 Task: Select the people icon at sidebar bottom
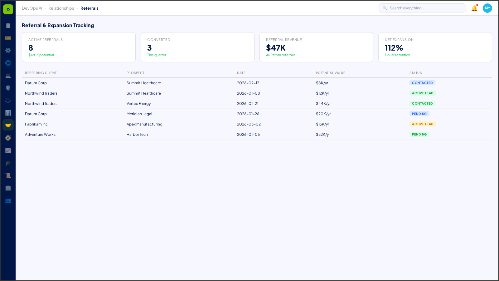tap(8, 201)
